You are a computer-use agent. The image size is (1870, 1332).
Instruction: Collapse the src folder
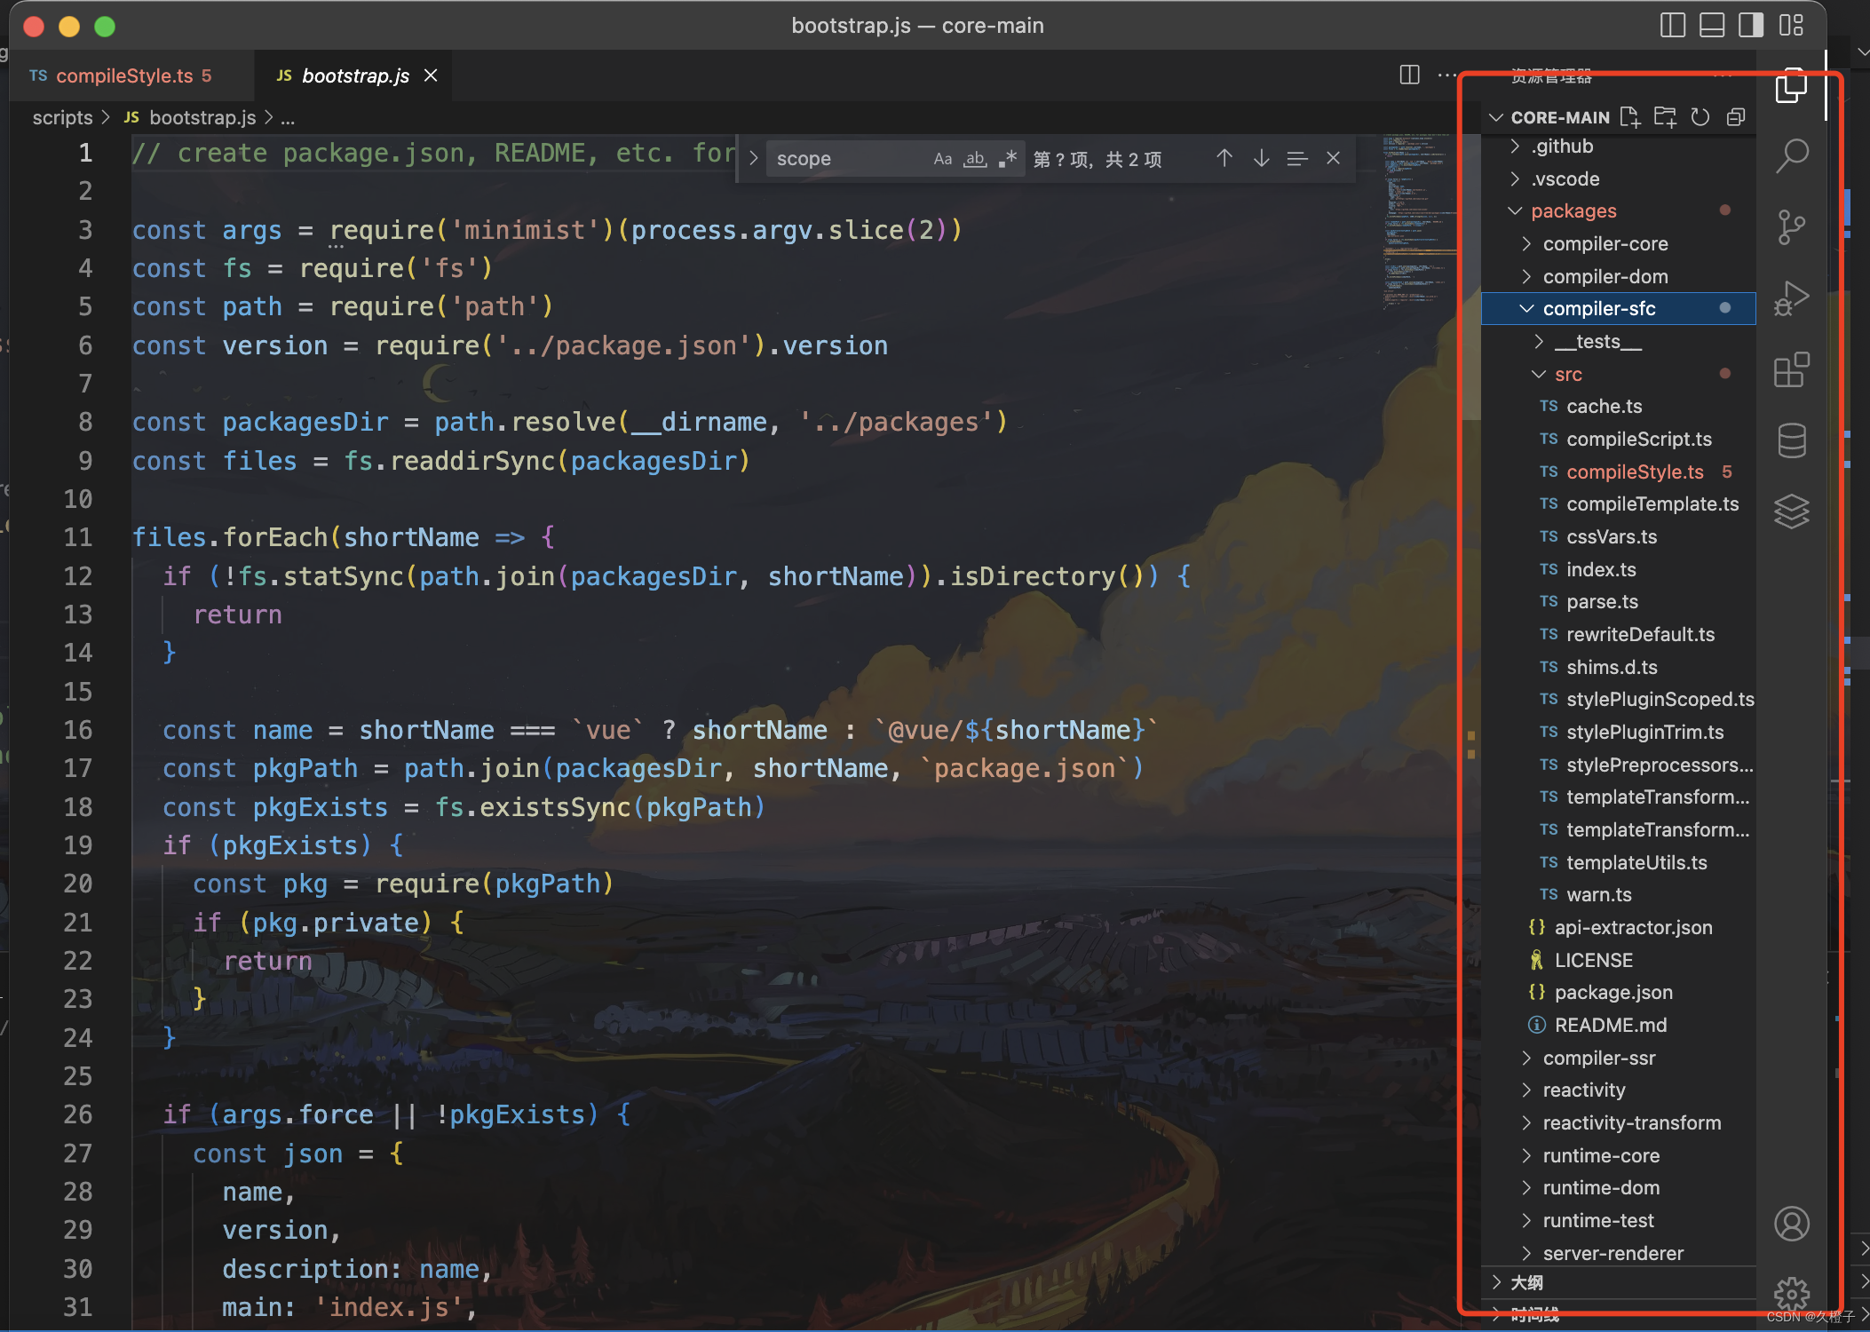coord(1567,375)
